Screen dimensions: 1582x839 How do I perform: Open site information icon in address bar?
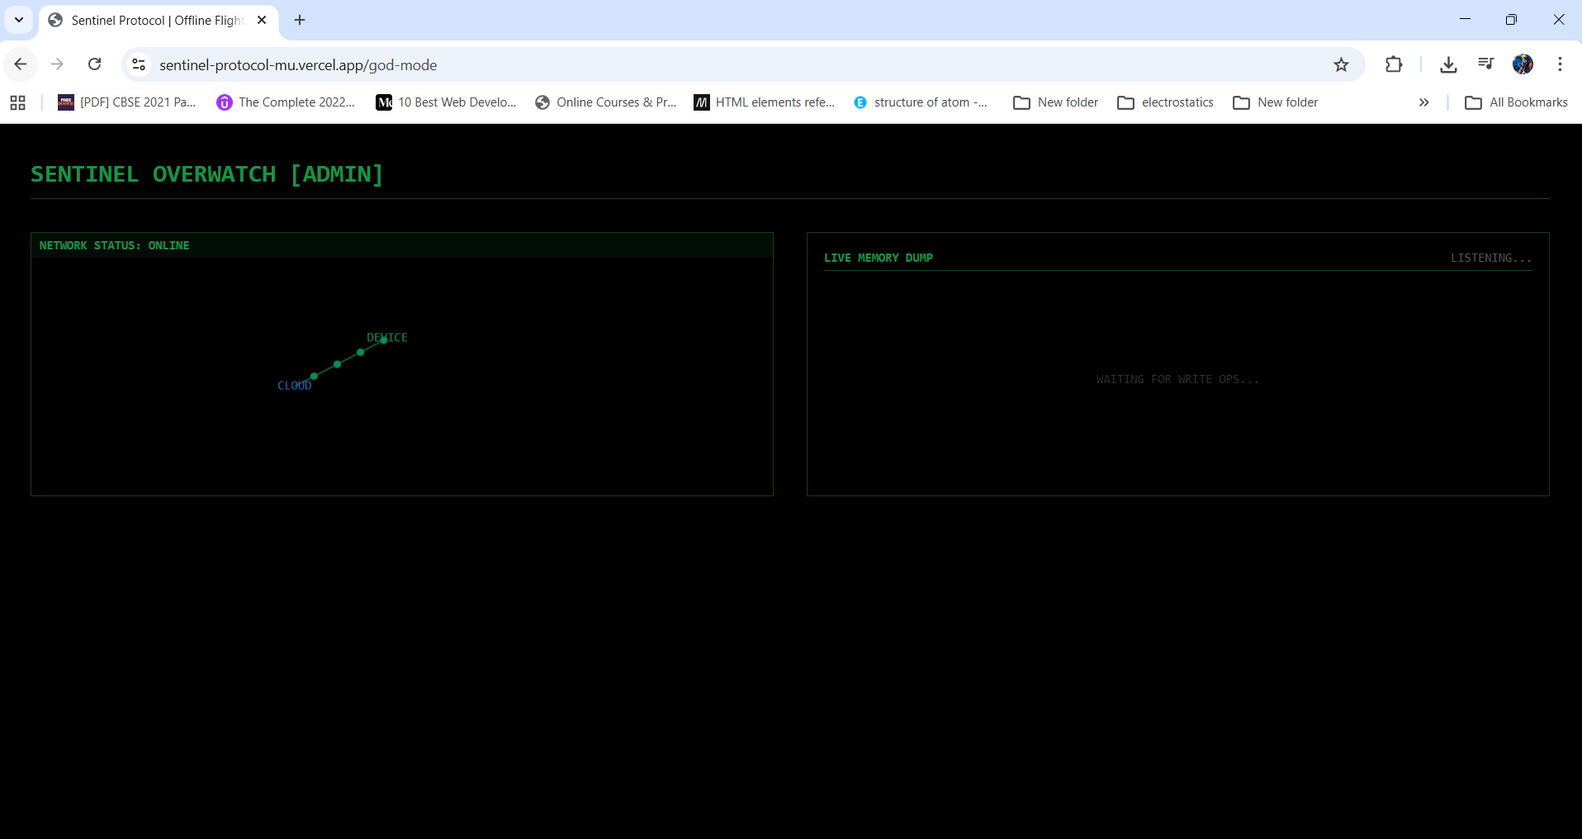(139, 64)
